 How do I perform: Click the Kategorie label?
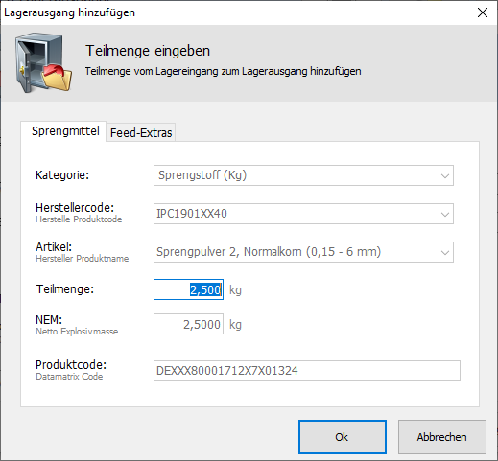62,175
